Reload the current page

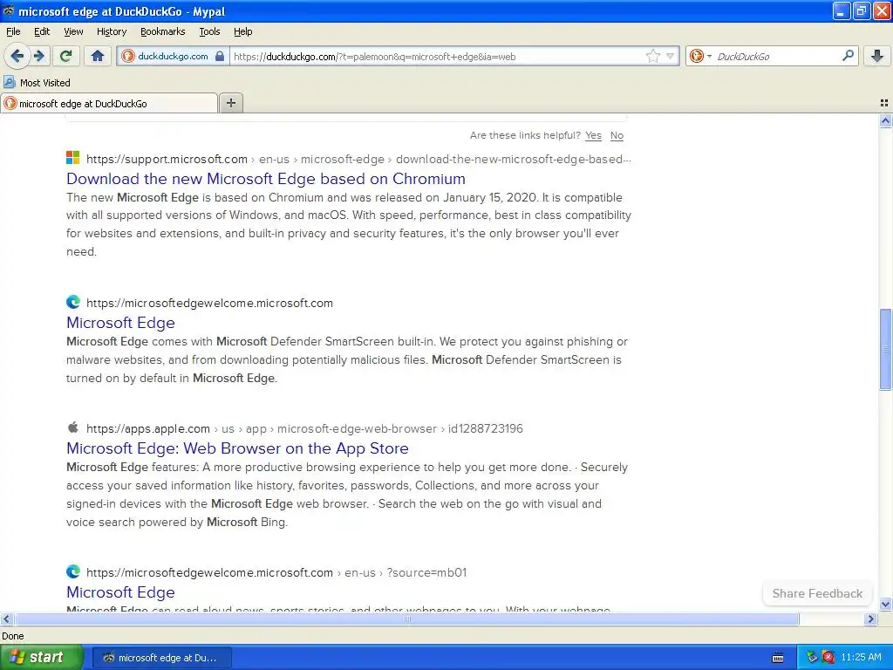[65, 56]
